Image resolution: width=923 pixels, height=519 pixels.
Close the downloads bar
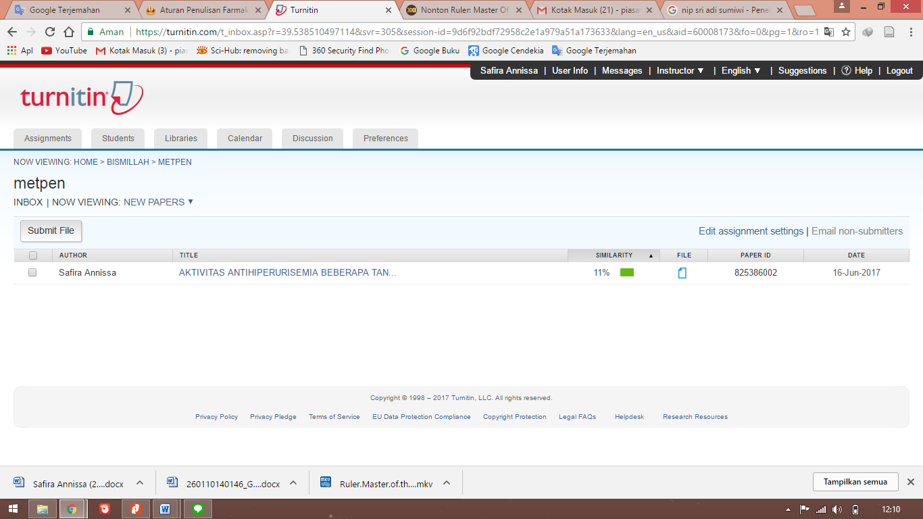(x=911, y=482)
